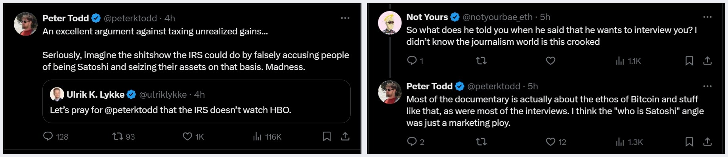728x157 pixels.
Task: Bookmark the documentary reply tweet
Action: 689,142
